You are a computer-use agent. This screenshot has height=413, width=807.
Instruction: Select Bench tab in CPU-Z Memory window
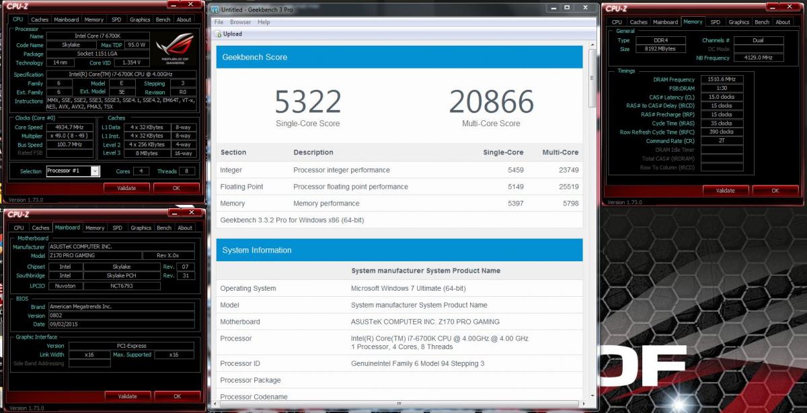762,22
